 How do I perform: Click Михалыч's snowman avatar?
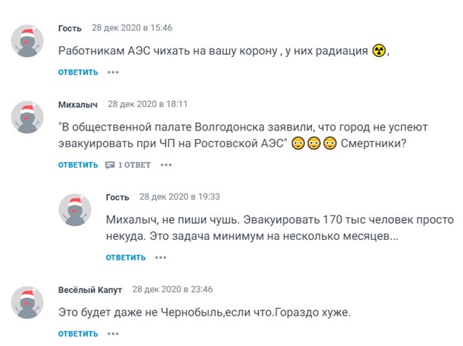coord(29,117)
